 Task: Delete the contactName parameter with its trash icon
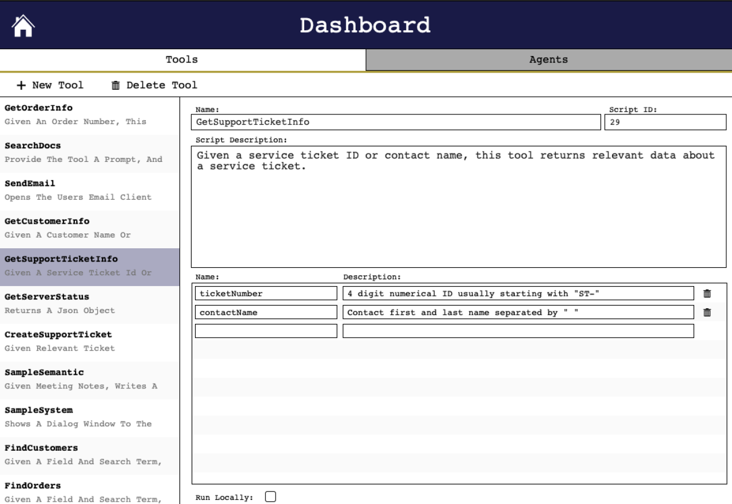click(707, 312)
